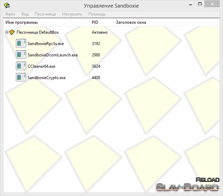Sort by PID column header
This screenshot has height=196, width=223.
pyautogui.click(x=102, y=22)
